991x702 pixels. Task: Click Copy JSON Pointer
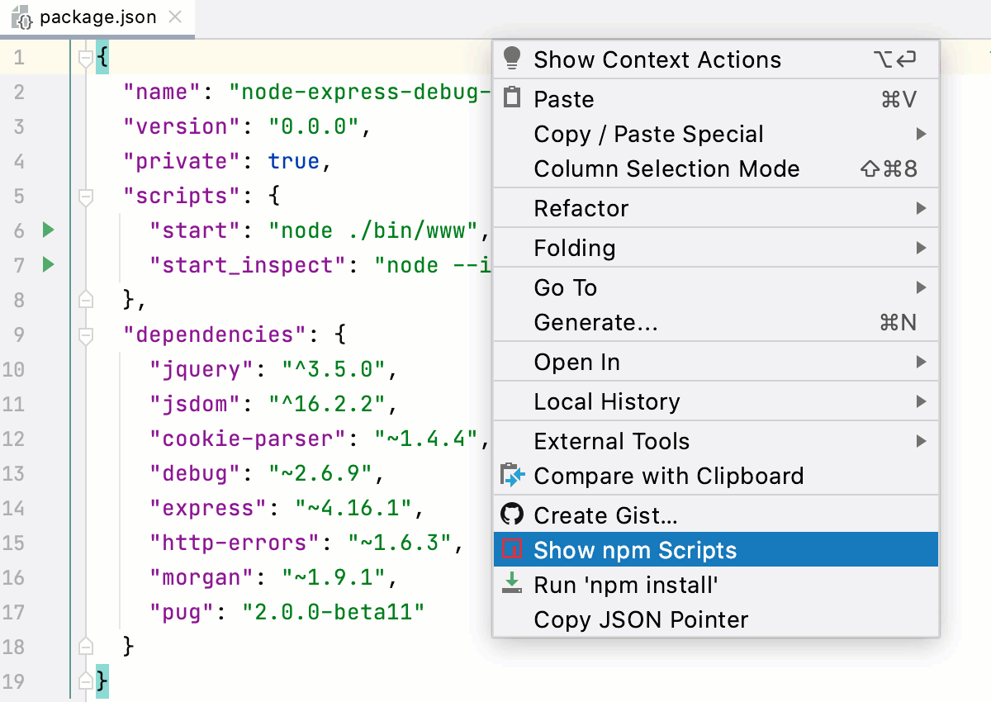tap(641, 619)
